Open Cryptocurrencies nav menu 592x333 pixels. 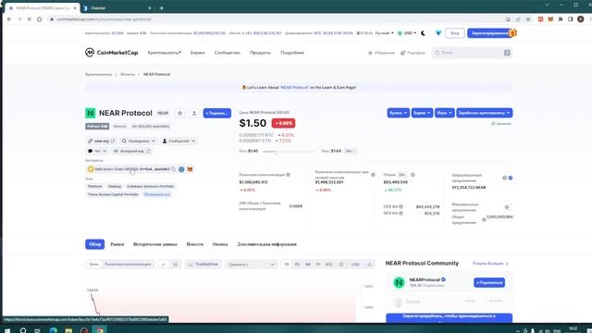pyautogui.click(x=165, y=53)
